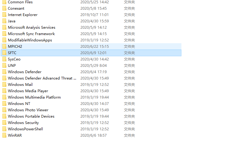Click the date 2020/5/8 15:45
Screen dimensions: 231x153
93,8
